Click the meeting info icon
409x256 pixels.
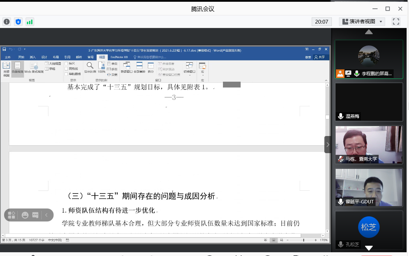click(x=7, y=22)
